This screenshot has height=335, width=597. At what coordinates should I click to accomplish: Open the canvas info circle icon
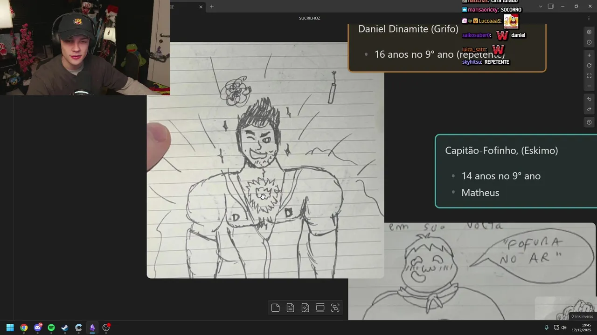pos(589,42)
